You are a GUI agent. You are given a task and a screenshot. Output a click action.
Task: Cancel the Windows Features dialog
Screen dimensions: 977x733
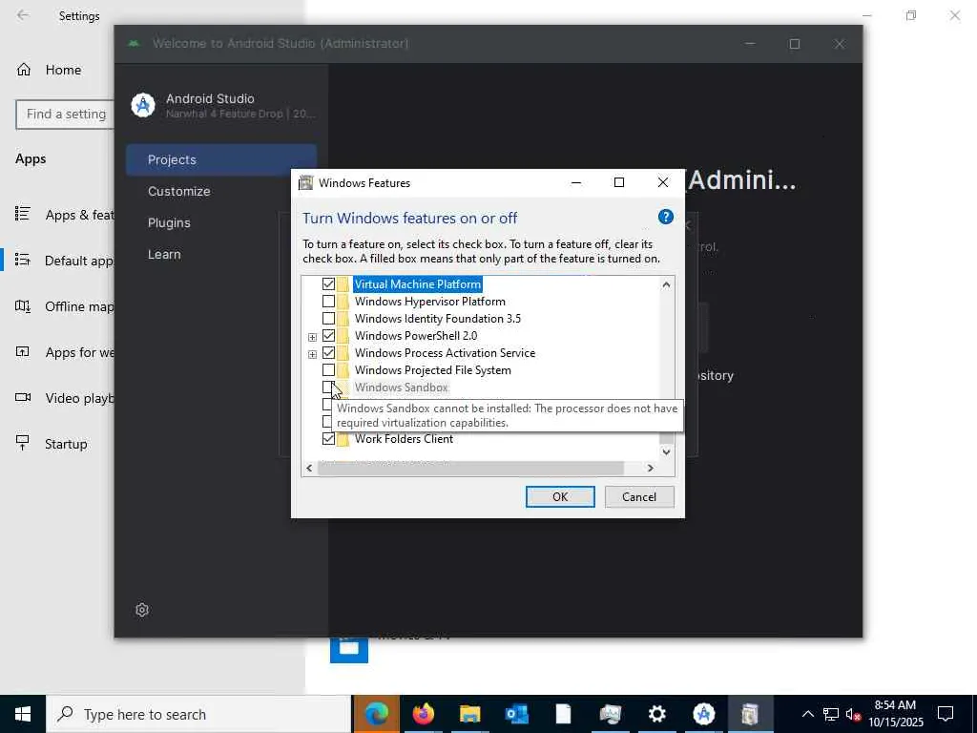(639, 496)
